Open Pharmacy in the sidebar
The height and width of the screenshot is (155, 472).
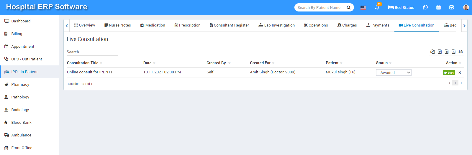[20, 85]
